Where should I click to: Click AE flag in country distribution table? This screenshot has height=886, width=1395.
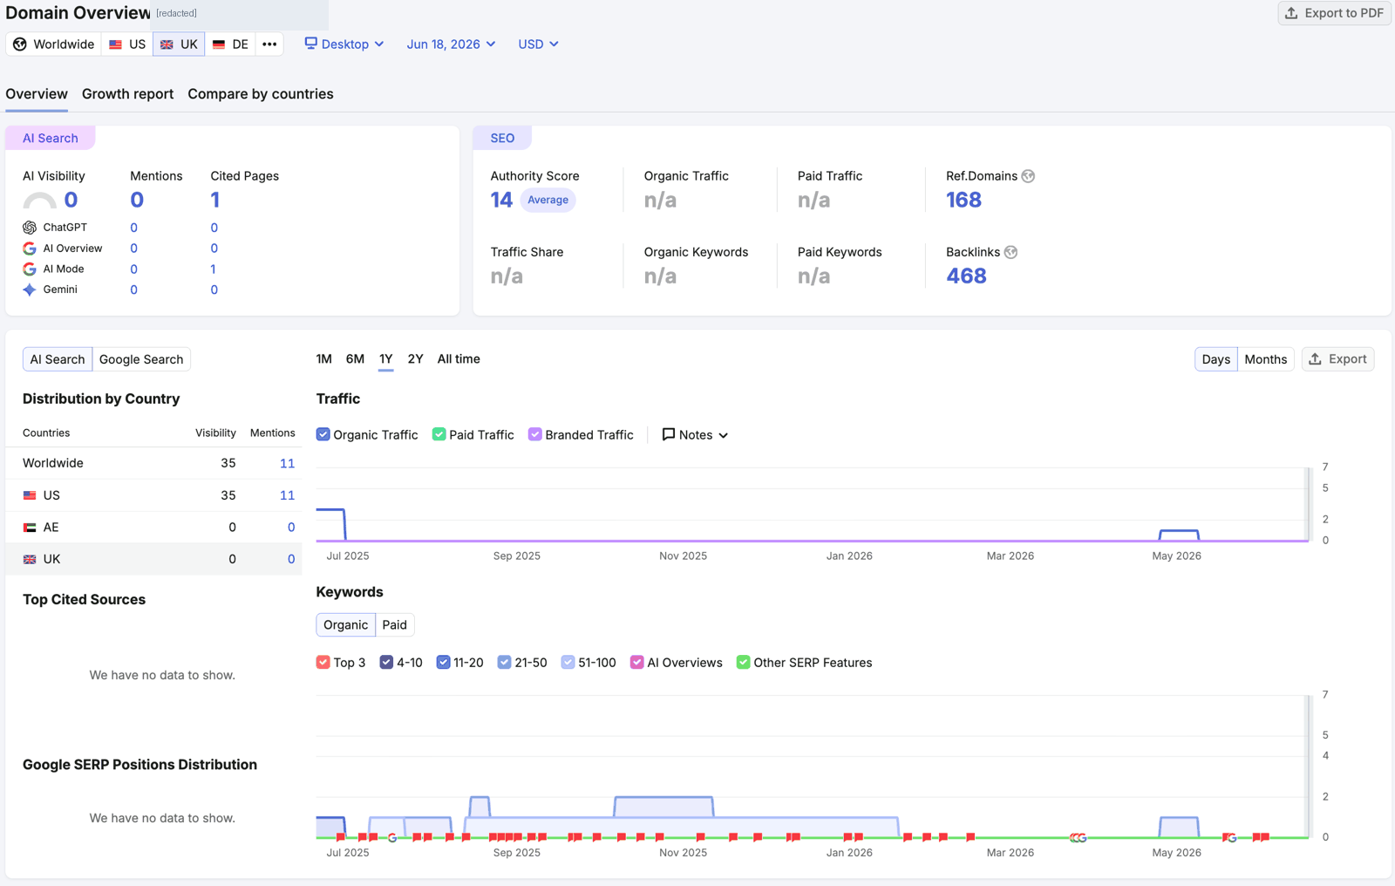30,528
